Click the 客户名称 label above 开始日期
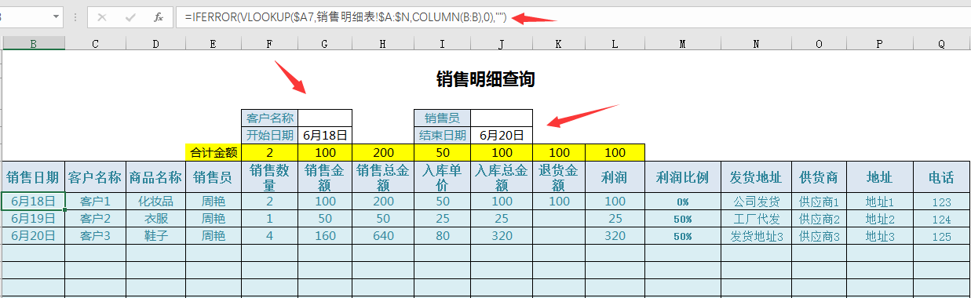The width and height of the screenshot is (971, 298). tap(270, 118)
